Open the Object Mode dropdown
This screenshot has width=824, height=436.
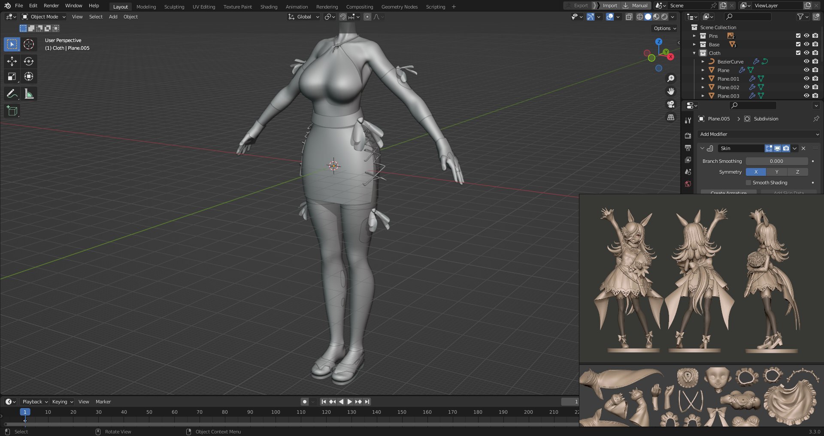tap(43, 17)
